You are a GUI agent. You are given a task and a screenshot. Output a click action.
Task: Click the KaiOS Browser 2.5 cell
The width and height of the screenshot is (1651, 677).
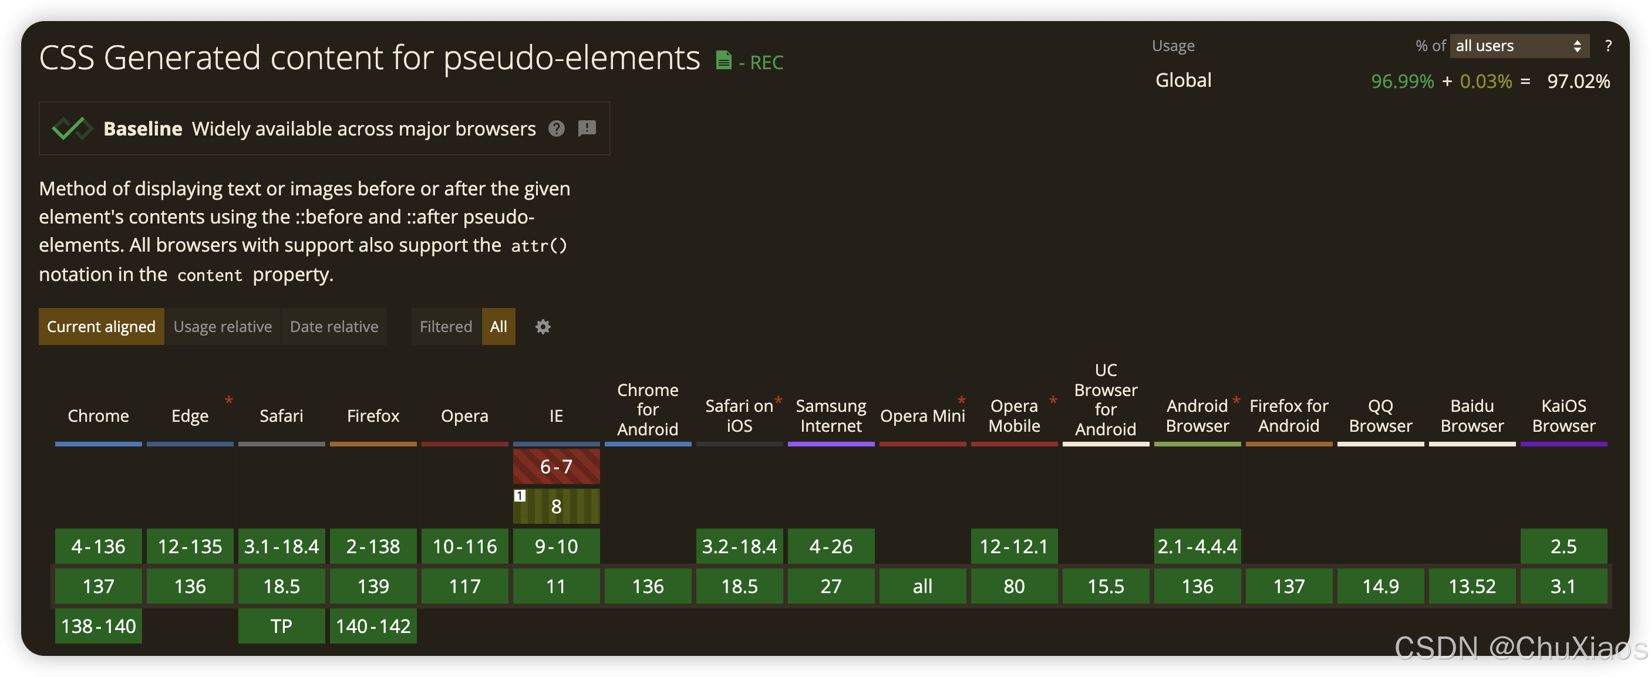point(1563,546)
